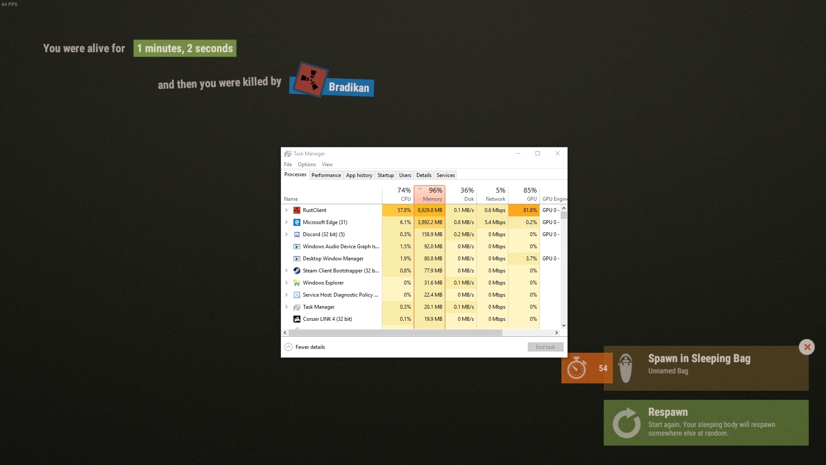Select the Processes tab
Viewport: 826px width, 465px height.
pyautogui.click(x=295, y=174)
